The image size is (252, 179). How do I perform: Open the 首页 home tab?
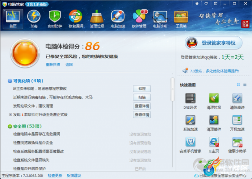pyautogui.click(x=13, y=19)
